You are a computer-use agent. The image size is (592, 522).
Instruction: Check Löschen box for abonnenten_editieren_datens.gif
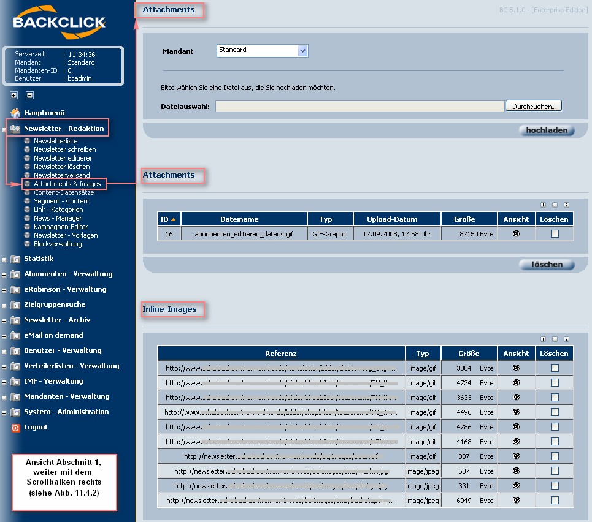coord(555,234)
